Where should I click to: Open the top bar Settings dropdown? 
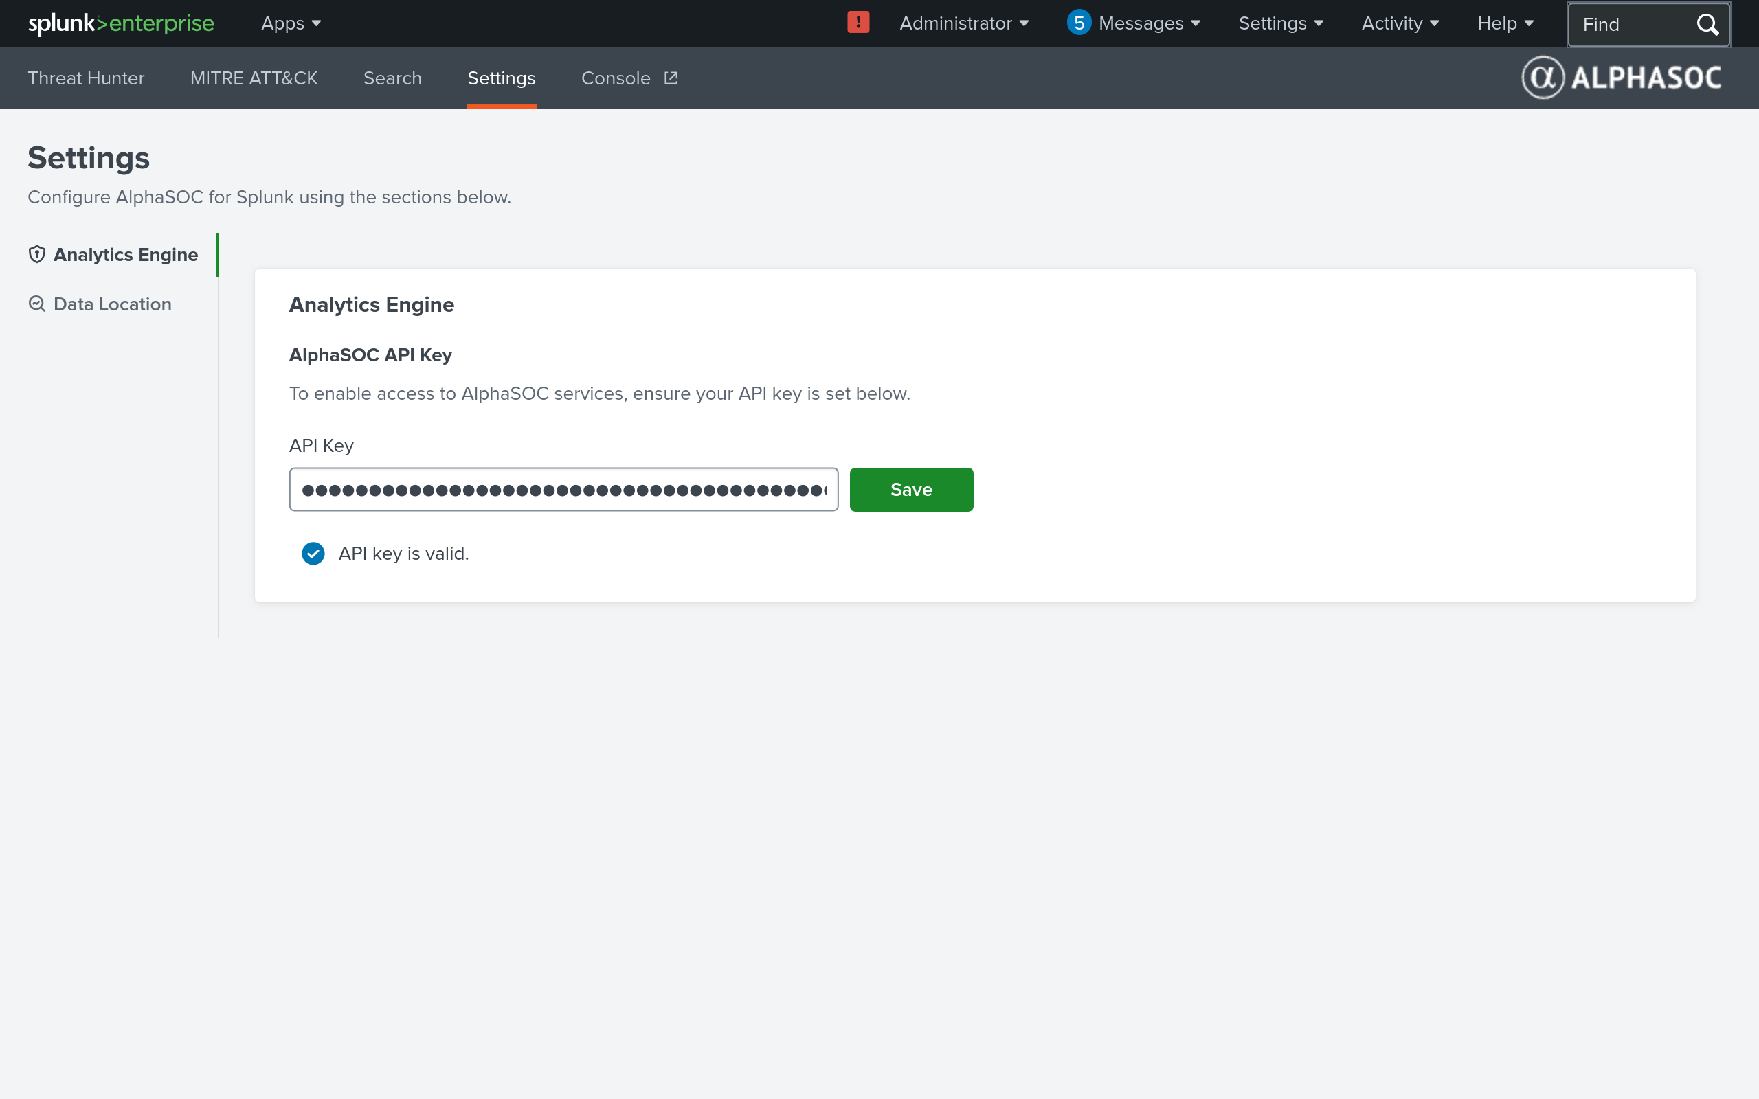pos(1281,23)
